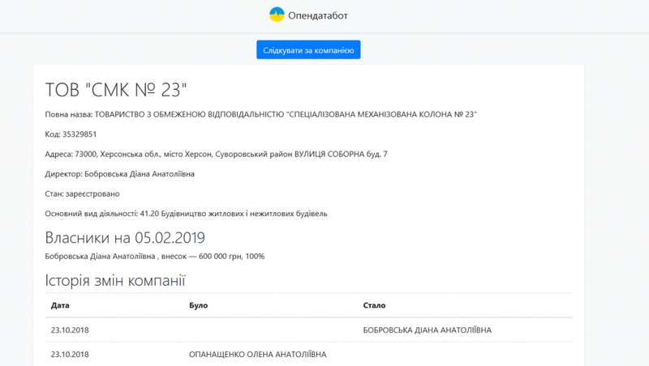This screenshot has height=366, width=649.
Task: Select the Повна назва full company name line
Action: click(x=260, y=114)
